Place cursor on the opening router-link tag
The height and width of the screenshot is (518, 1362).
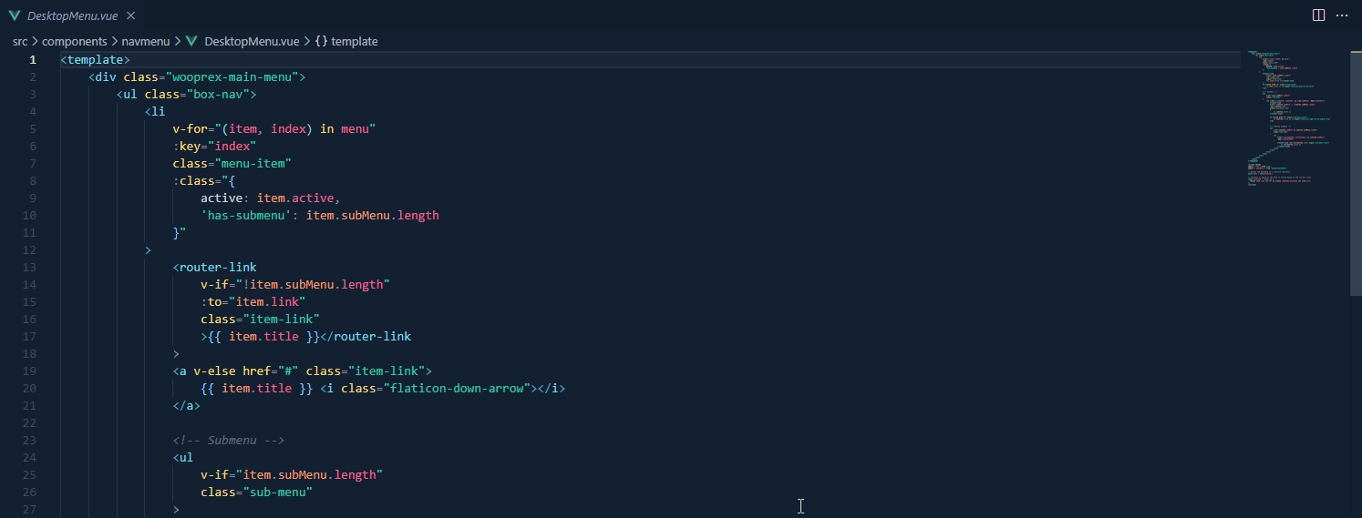(217, 267)
